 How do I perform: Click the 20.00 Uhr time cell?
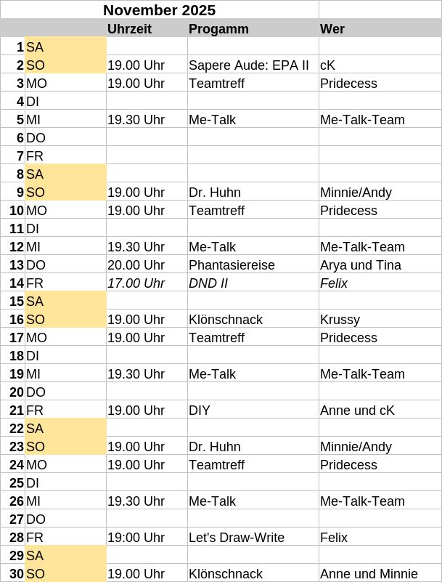[x=136, y=265]
